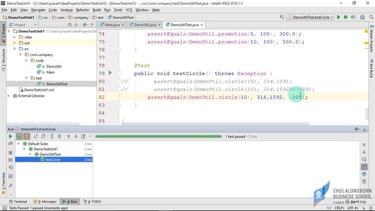This screenshot has height=211, width=375.
Task: Run DemoUtilTest.testCircle from main toolbar
Action: (339, 17)
